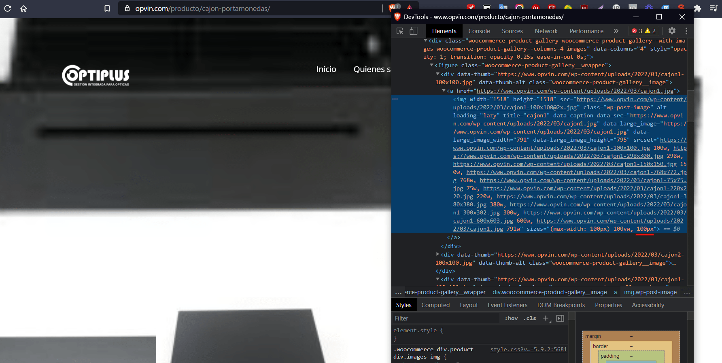
Task: Open style.css?v…=5.9.2:5681 source link
Action: tap(529, 349)
